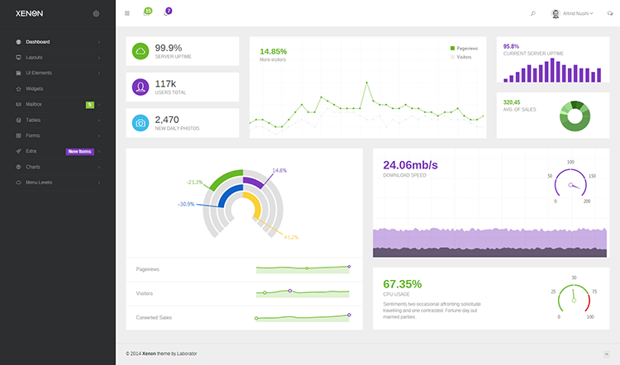Click the tallest purple uptime bar

coord(552,70)
